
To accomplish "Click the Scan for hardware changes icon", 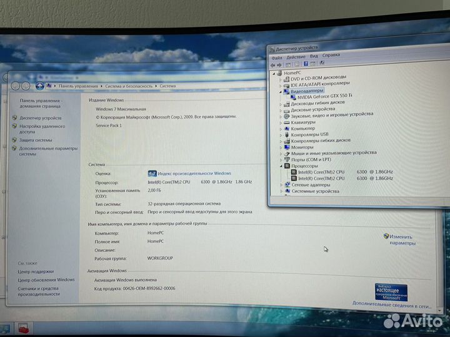I will tap(322, 63).
